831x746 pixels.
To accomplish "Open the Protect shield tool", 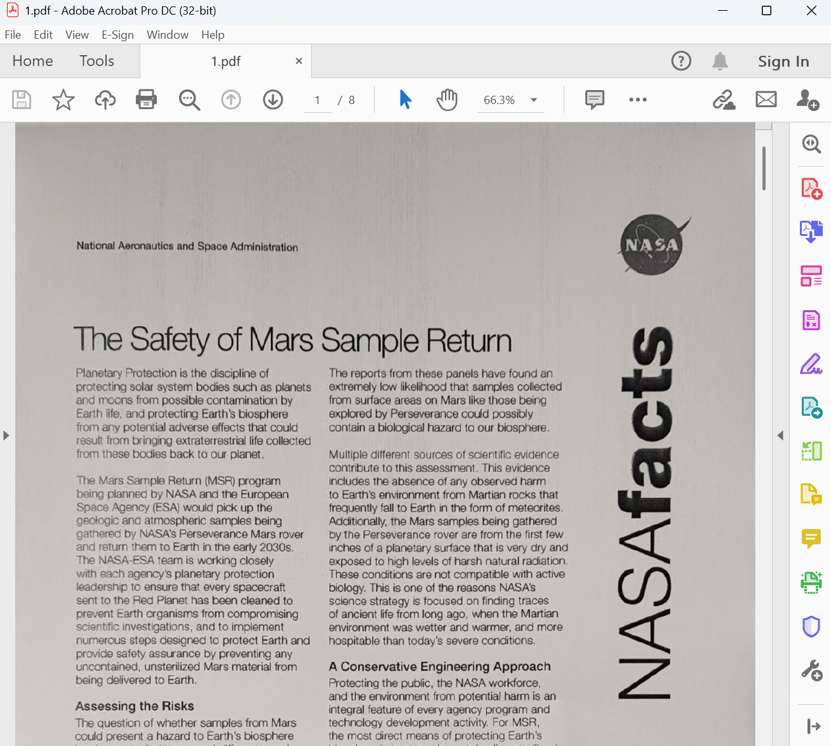I will [x=811, y=627].
